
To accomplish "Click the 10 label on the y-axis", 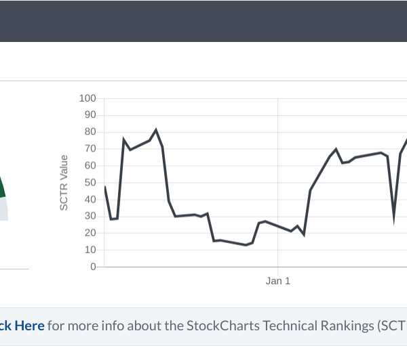I will 90,250.
